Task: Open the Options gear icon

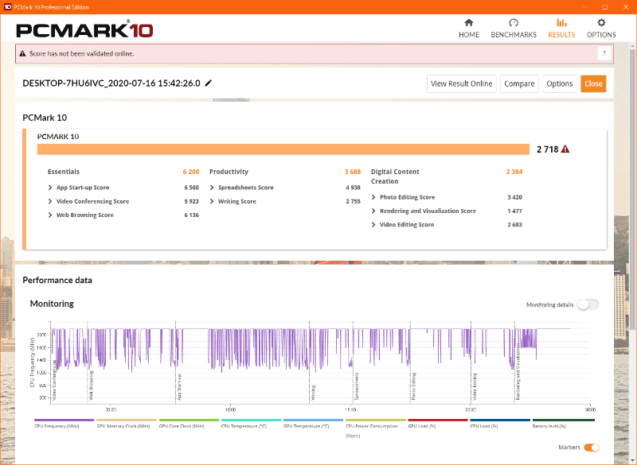Action: click(x=601, y=23)
